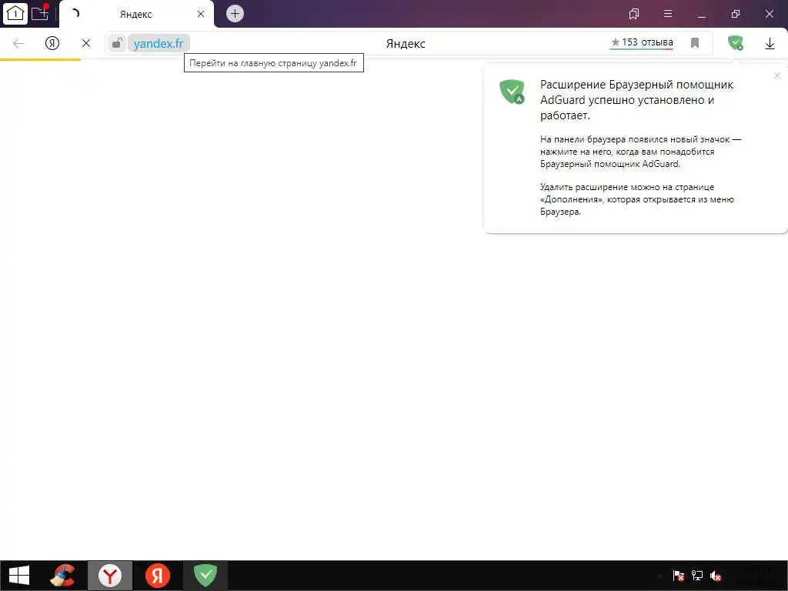Open the red Яндекс taskbar app
The width and height of the screenshot is (788, 591).
click(x=157, y=576)
